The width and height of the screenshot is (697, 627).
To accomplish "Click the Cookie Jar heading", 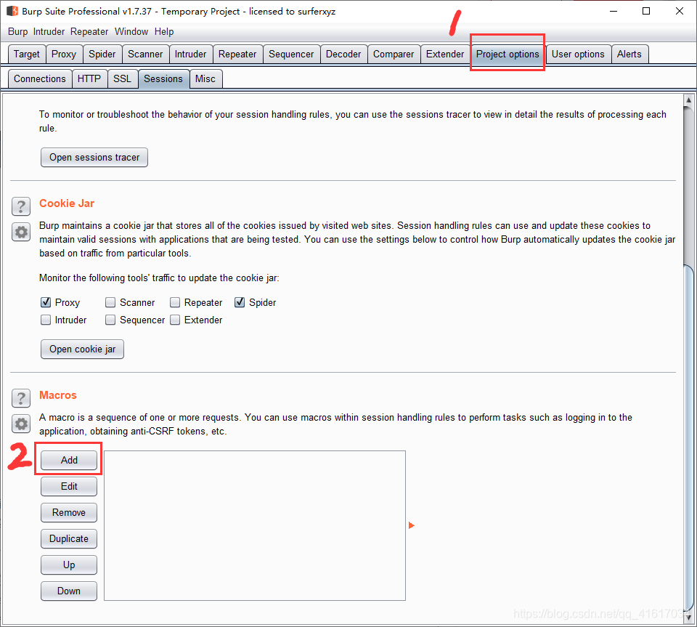I will coord(67,203).
